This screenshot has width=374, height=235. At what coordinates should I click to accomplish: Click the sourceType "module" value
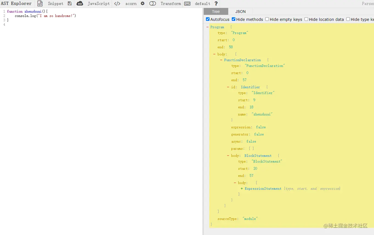pyautogui.click(x=250, y=219)
